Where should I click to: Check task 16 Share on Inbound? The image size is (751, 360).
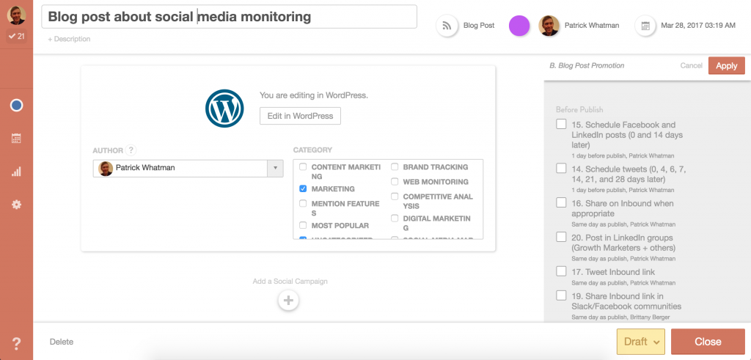pos(561,202)
